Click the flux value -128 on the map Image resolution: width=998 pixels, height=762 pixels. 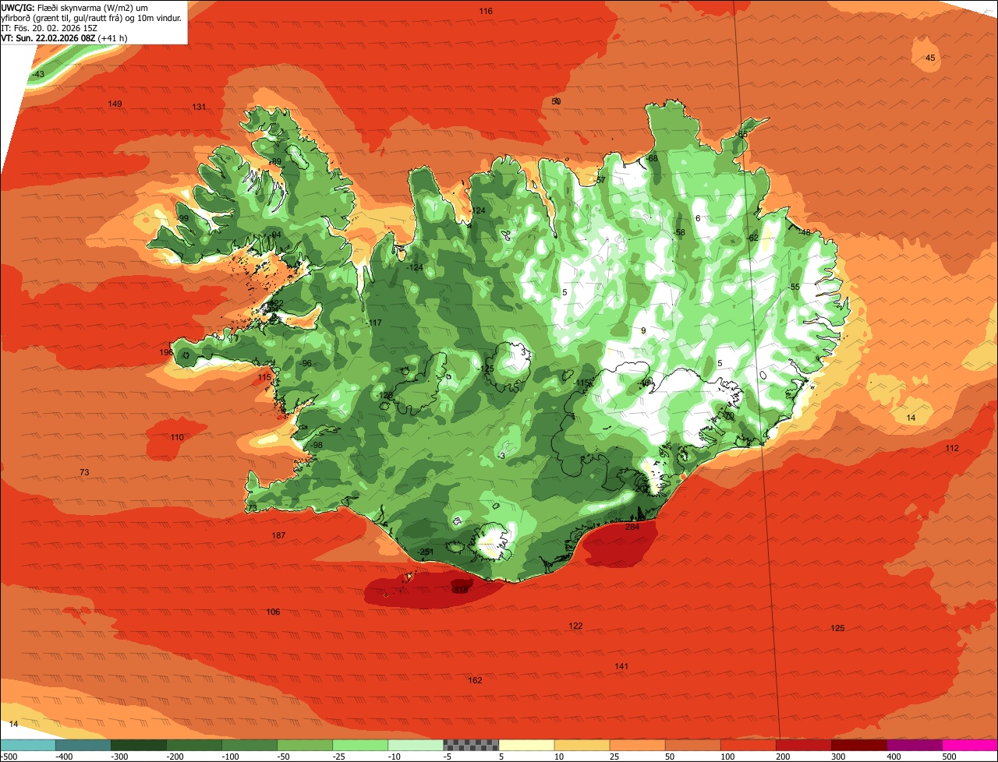[385, 396]
